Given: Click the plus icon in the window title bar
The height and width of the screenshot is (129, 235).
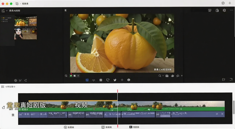Looking at the screenshot, I should point(230,3).
